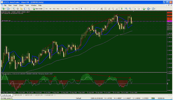Image resolution: width=173 pixels, height=100 pixels.
Task: Click the connection status bars indicator
Action: [153, 98]
